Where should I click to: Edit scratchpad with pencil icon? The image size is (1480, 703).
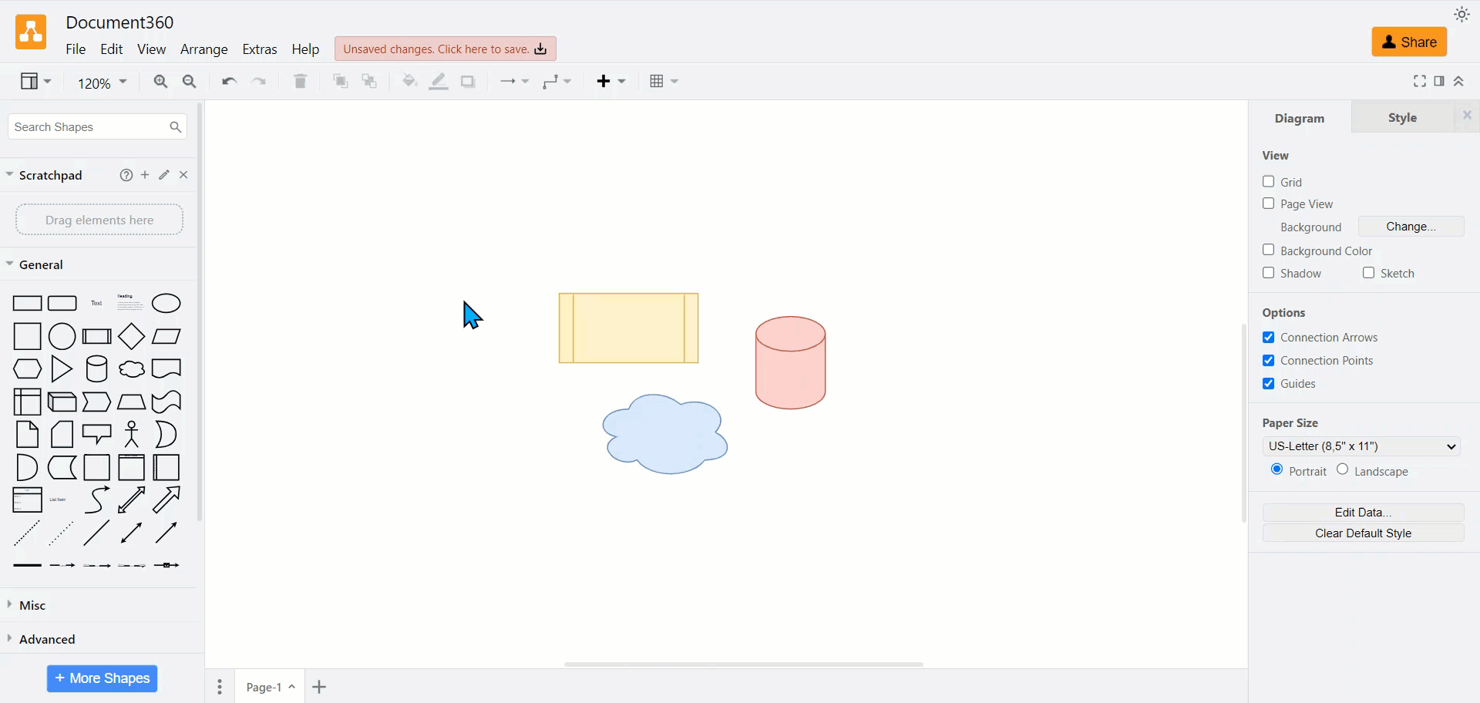[164, 176]
